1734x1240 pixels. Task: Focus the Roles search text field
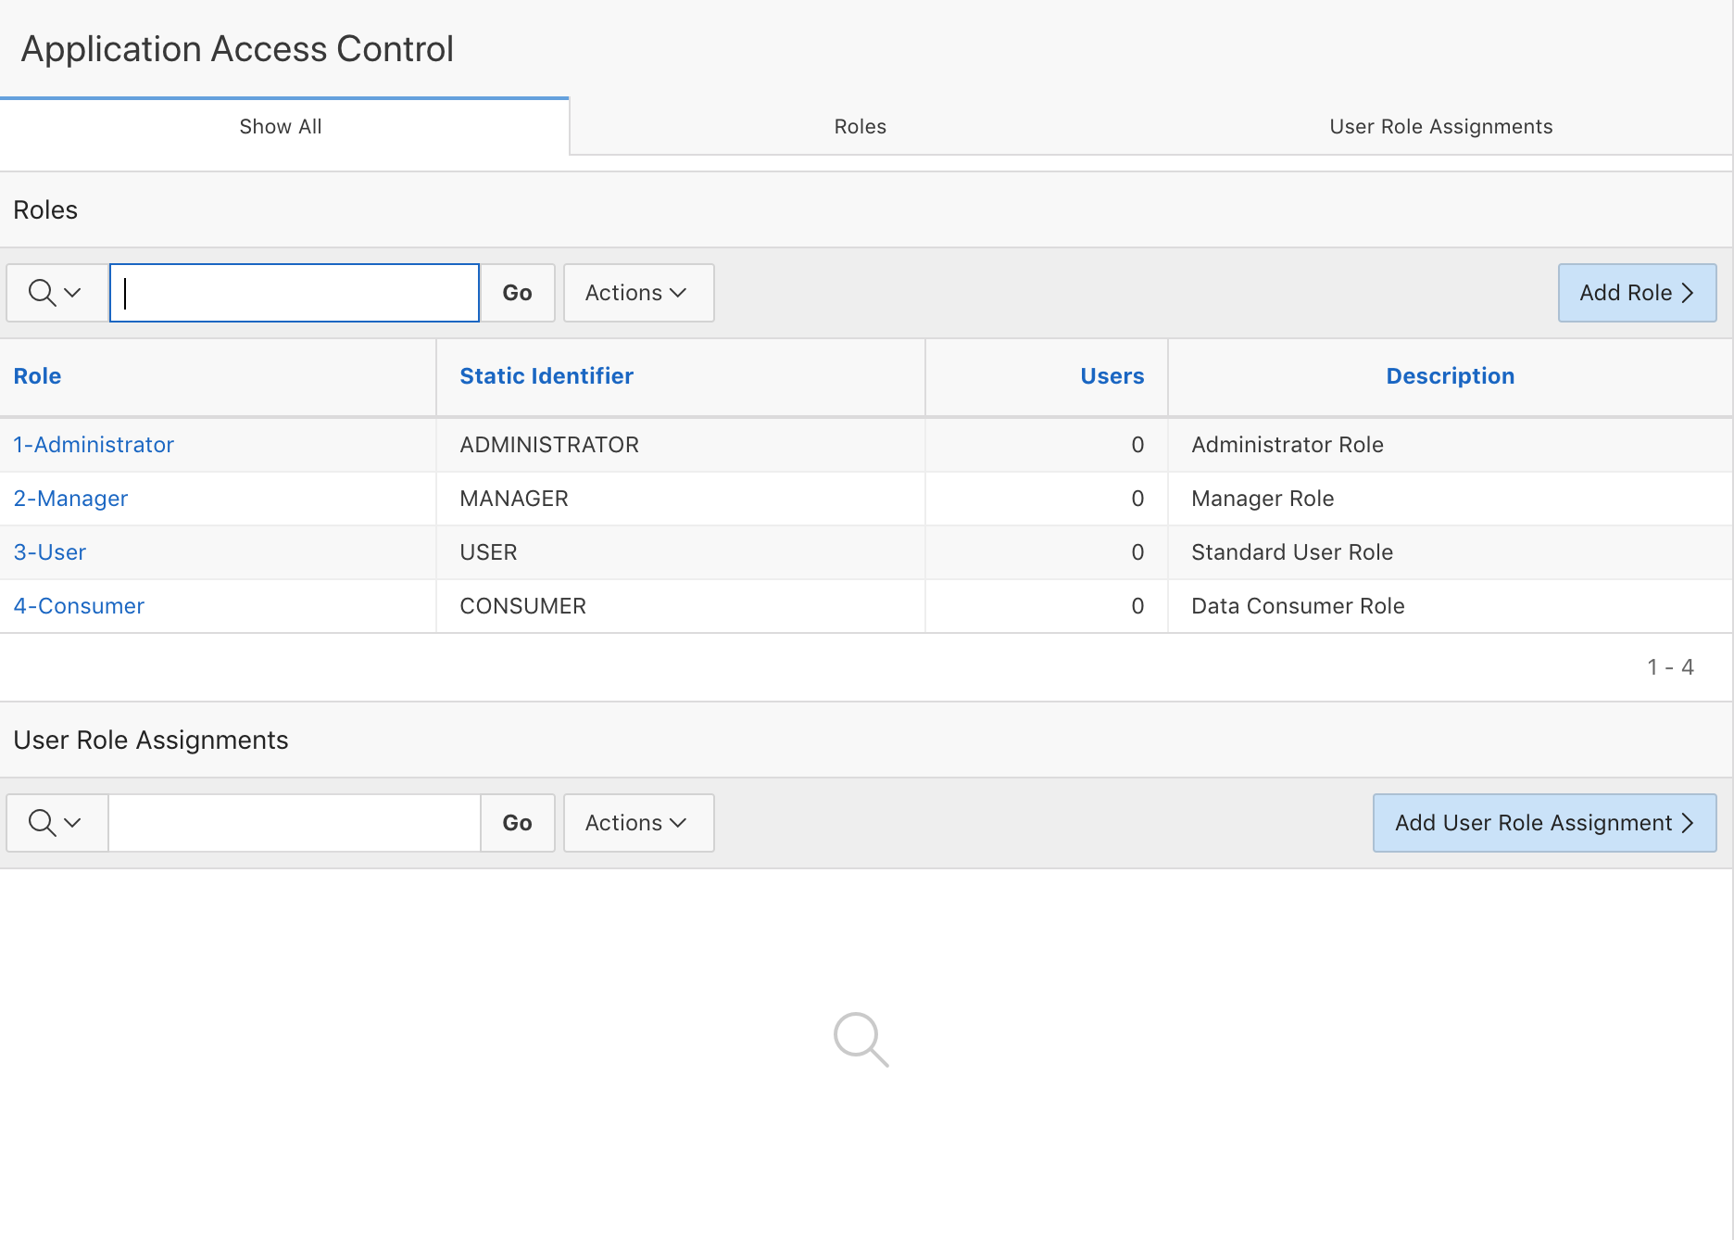[x=295, y=293]
